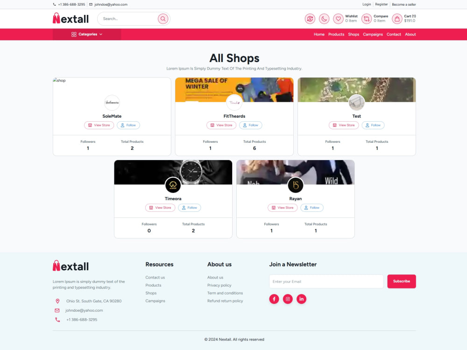This screenshot has width=467, height=350.
Task: Click the Register link
Action: click(x=381, y=5)
